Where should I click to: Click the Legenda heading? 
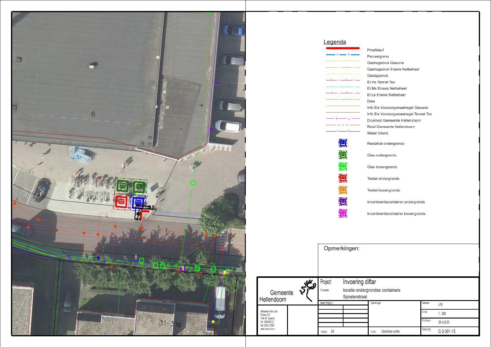coord(335,42)
